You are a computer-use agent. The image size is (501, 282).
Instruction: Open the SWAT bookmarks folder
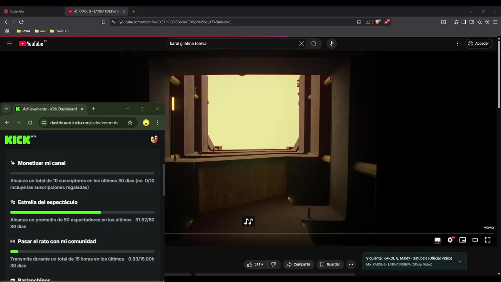coord(23,31)
